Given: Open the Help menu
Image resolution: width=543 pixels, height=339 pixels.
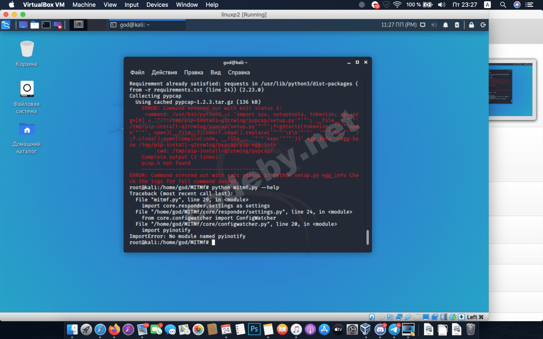Looking at the screenshot, I should [x=212, y=5].
